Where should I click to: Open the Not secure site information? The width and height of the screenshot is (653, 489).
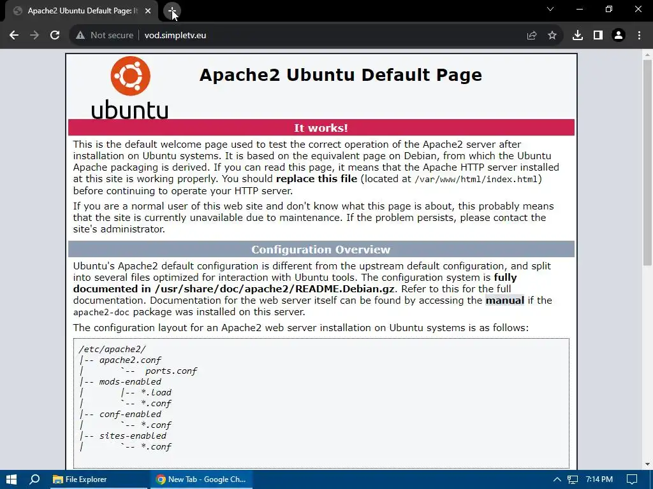[105, 36]
